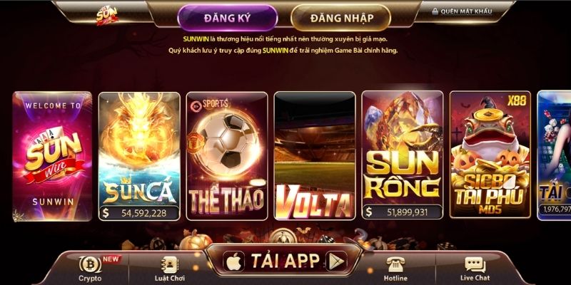
Task: Open the Thể Thao sports card
Action: click(x=227, y=156)
